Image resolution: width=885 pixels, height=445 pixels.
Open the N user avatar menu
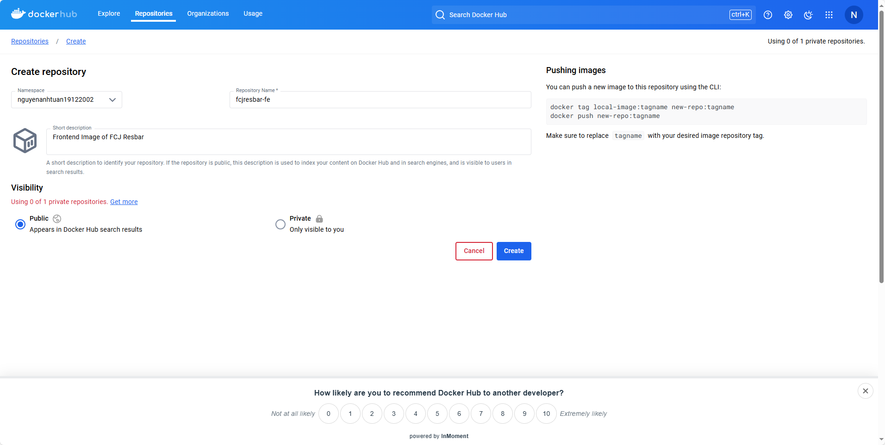[854, 15]
